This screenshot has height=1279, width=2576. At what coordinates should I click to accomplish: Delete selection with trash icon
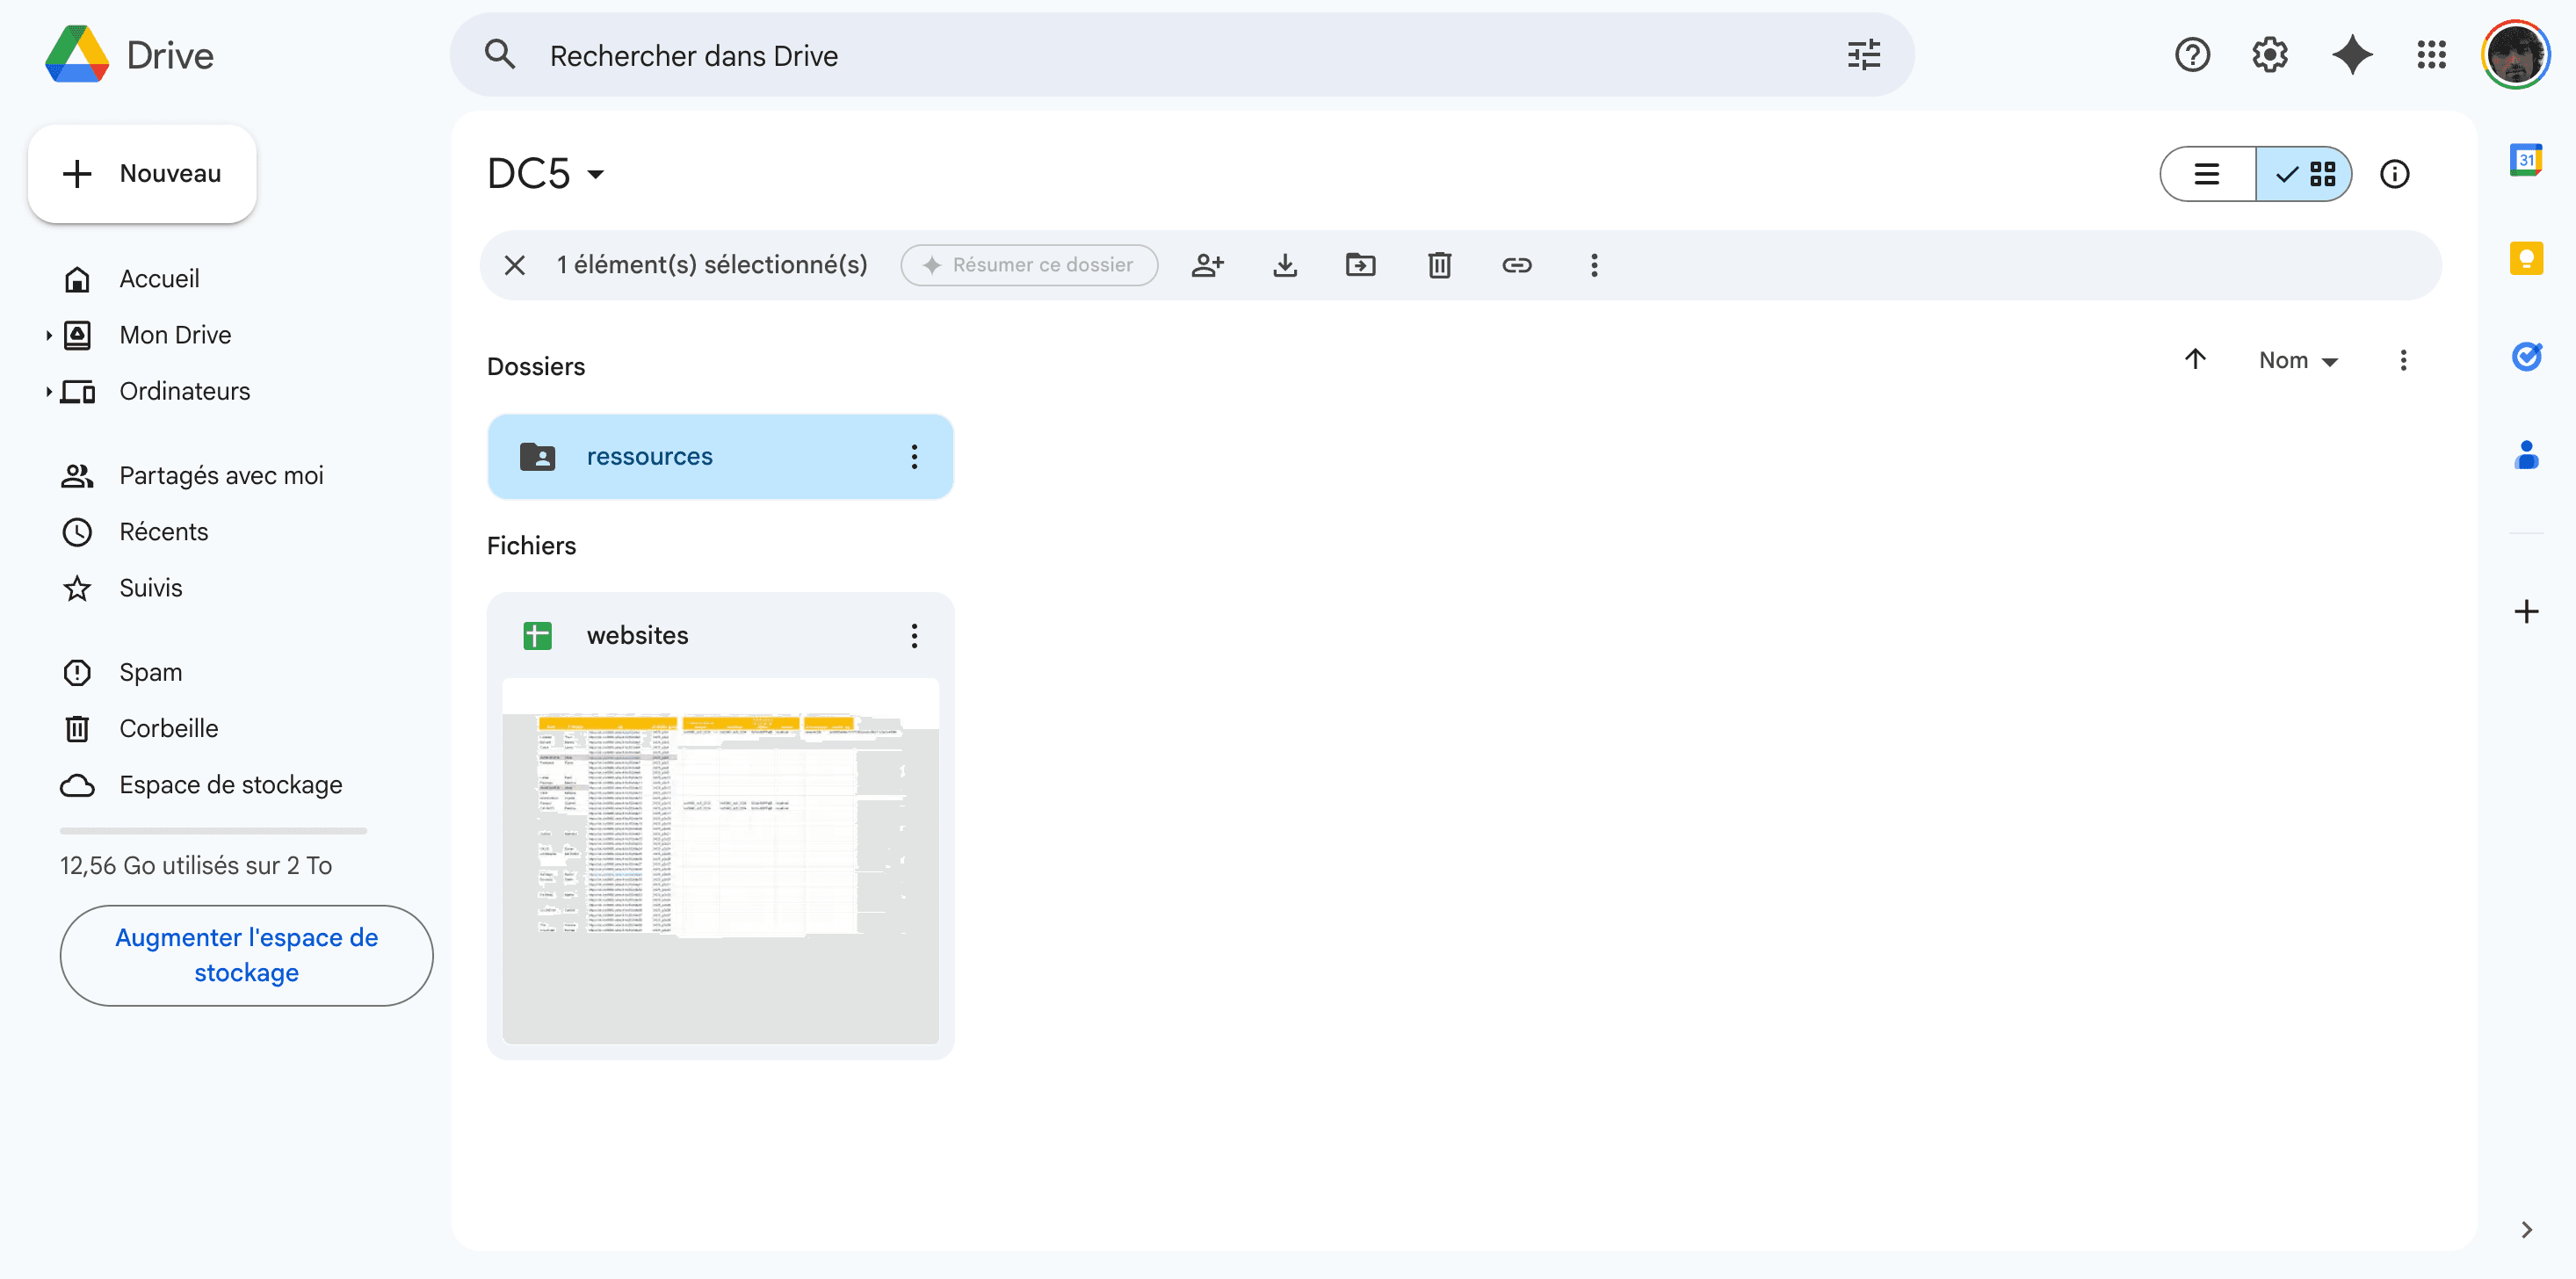coord(1439,265)
